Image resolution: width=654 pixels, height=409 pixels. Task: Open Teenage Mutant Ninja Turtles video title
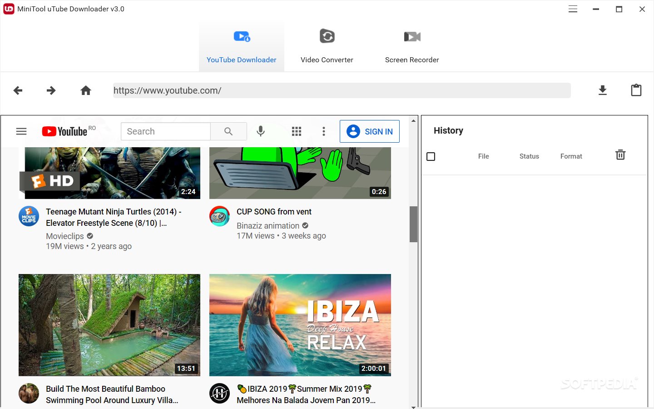(114, 217)
